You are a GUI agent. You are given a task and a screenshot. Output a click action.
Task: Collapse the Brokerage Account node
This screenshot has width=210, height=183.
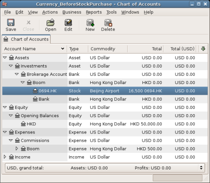(17, 74)
